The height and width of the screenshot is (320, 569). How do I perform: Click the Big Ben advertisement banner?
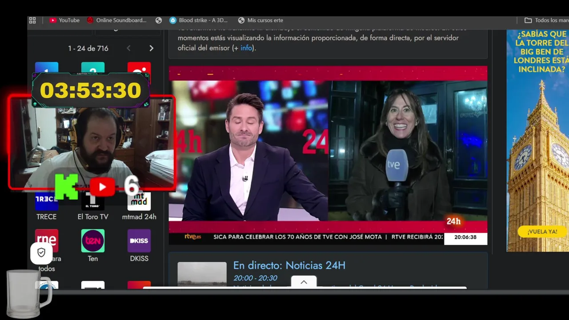538,140
